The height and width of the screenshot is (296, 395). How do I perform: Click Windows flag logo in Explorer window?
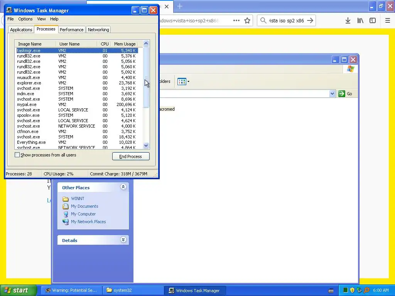pyautogui.click(x=350, y=69)
